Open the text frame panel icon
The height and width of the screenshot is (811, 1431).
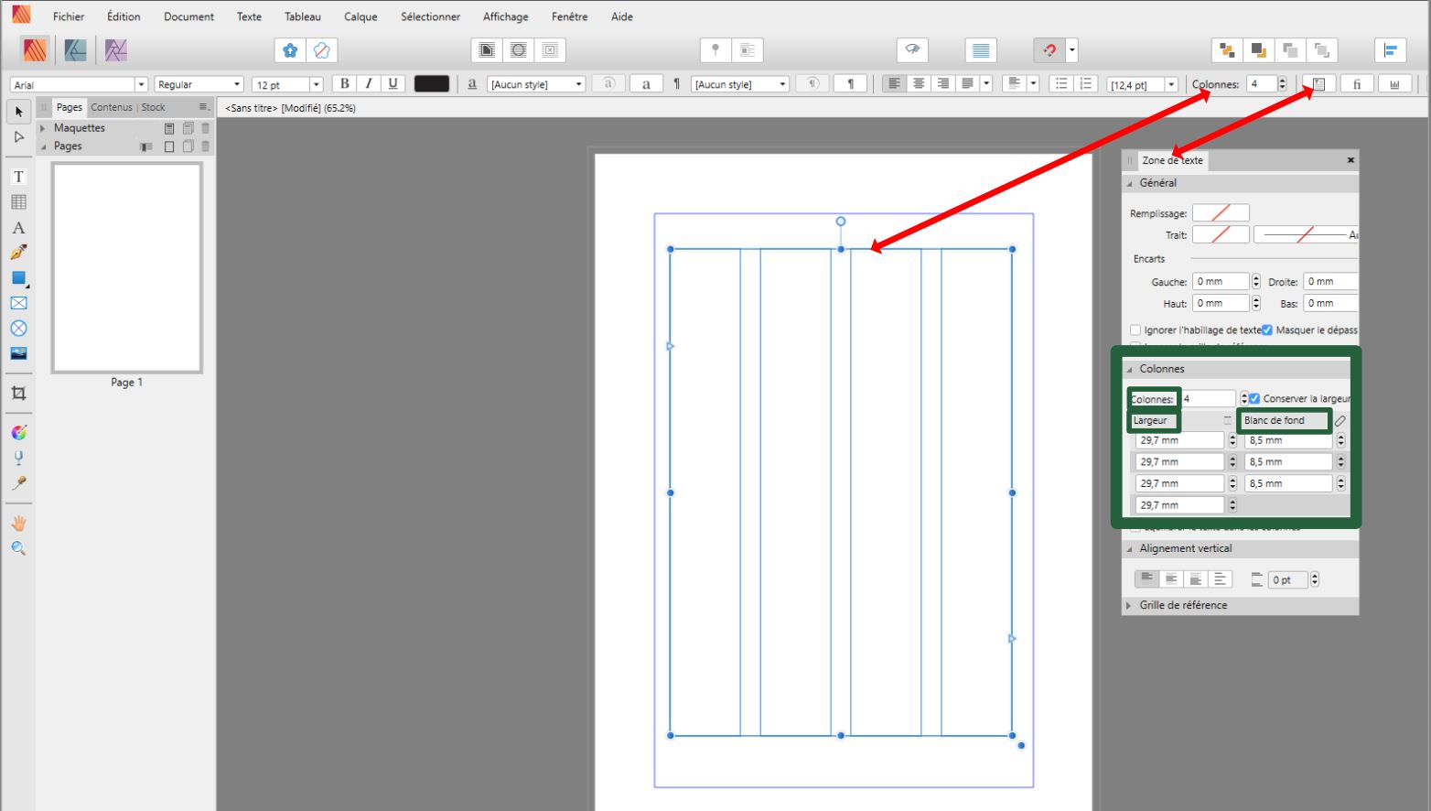click(1318, 84)
